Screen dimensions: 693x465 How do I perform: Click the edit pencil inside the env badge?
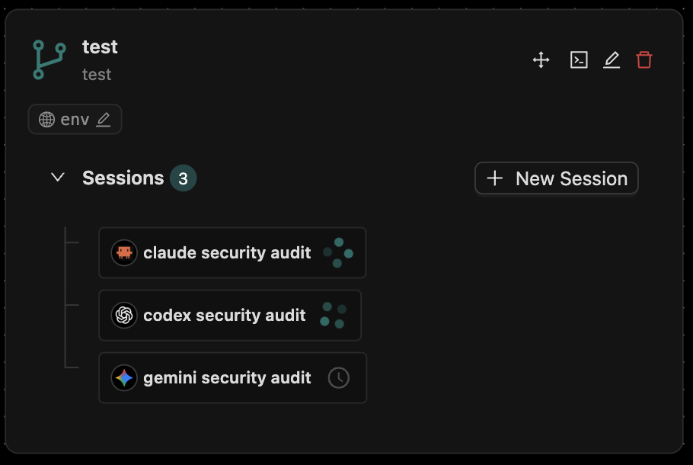(x=104, y=119)
